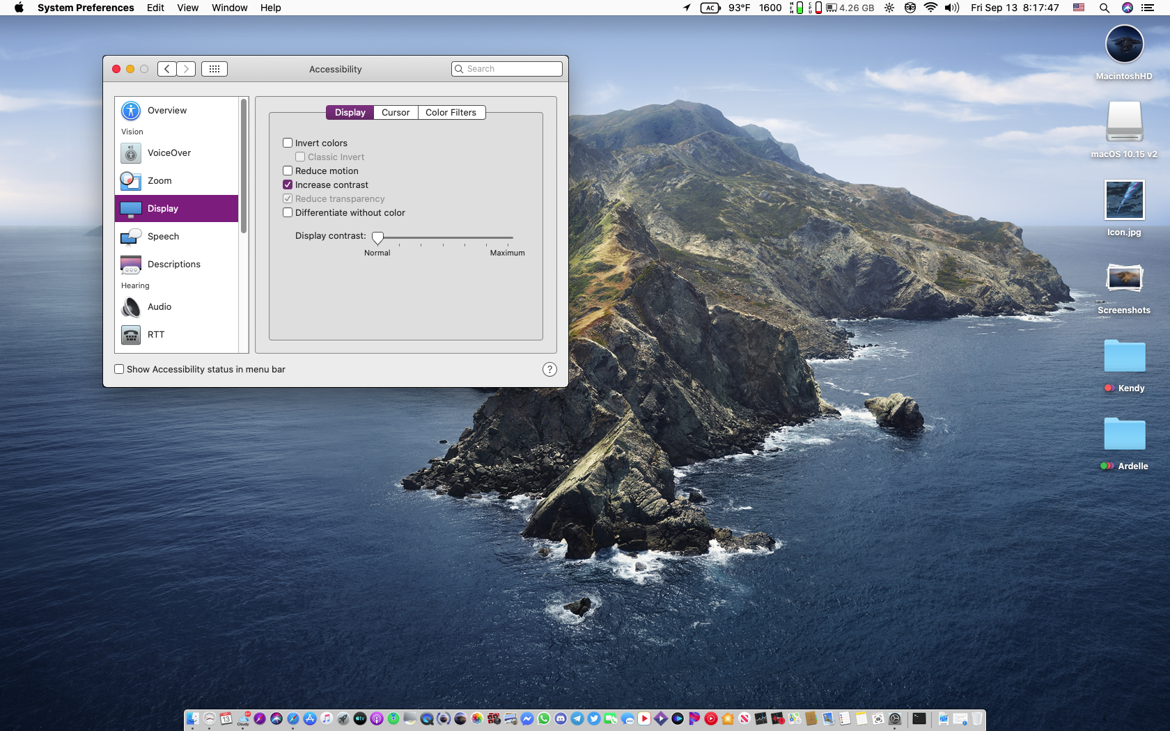Open the accessibility Overview pane

coord(167,111)
